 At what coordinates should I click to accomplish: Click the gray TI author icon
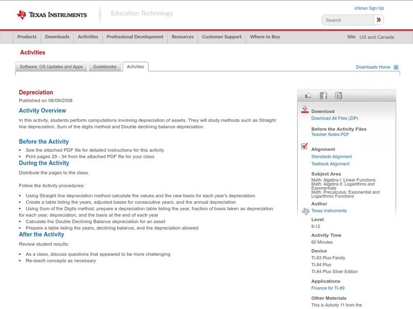tap(305, 211)
